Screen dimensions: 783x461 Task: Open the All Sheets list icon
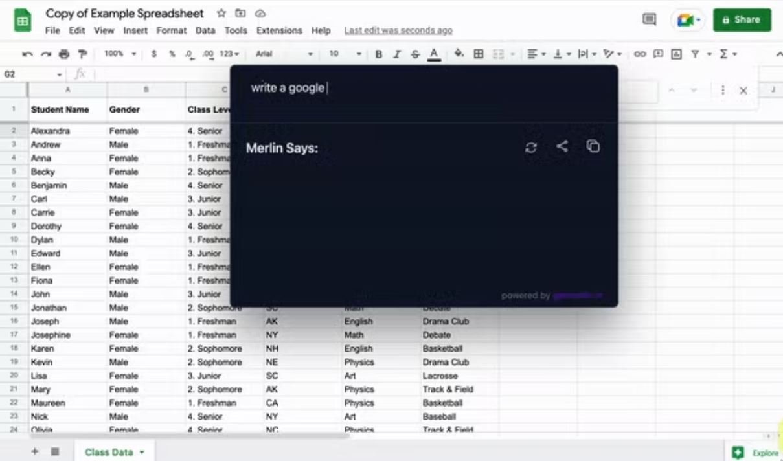[x=55, y=451]
